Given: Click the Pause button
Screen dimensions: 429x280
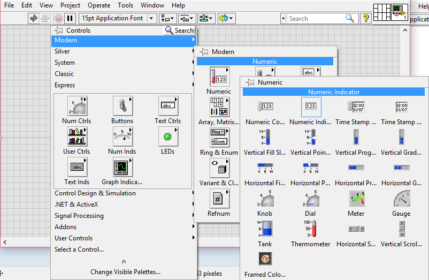Looking at the screenshot, I should click(x=70, y=18).
